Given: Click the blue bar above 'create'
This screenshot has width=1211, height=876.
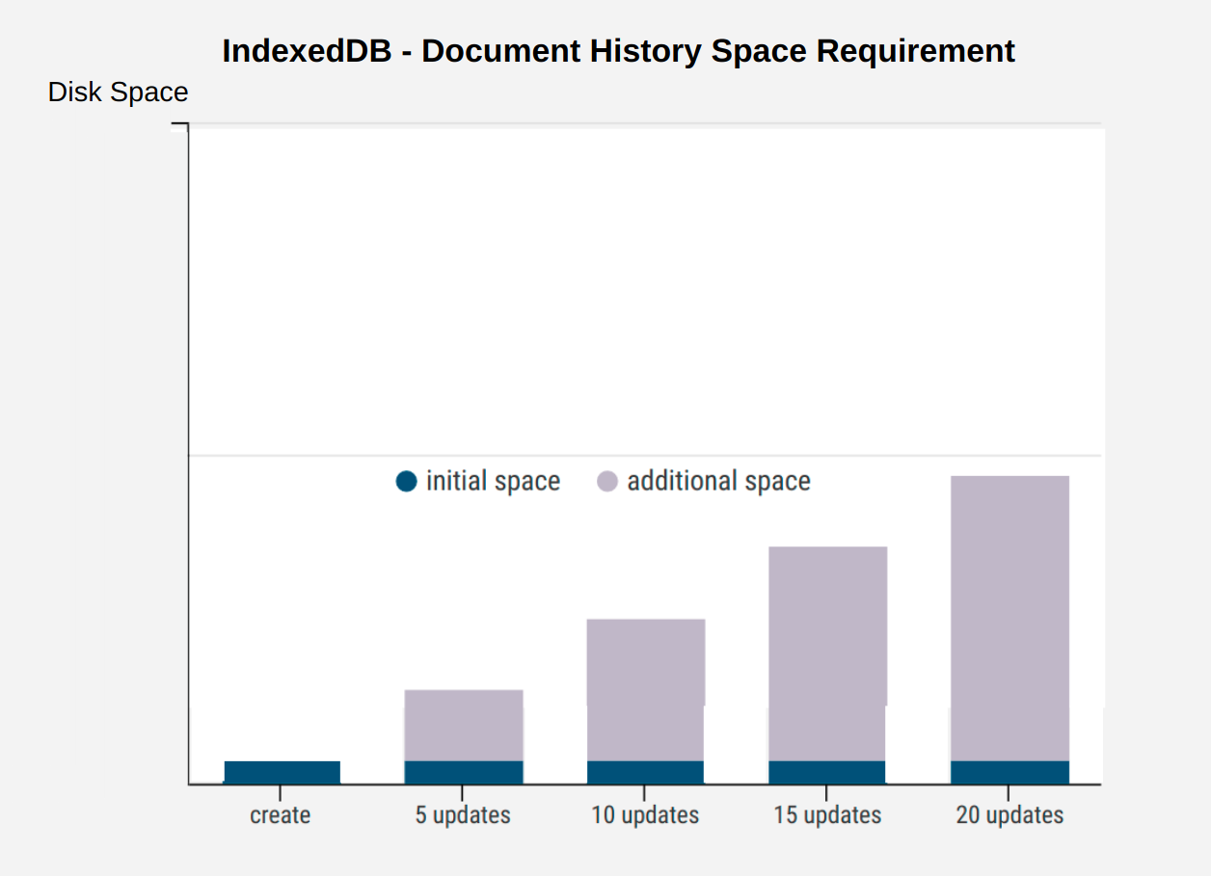Looking at the screenshot, I should pos(283,772).
